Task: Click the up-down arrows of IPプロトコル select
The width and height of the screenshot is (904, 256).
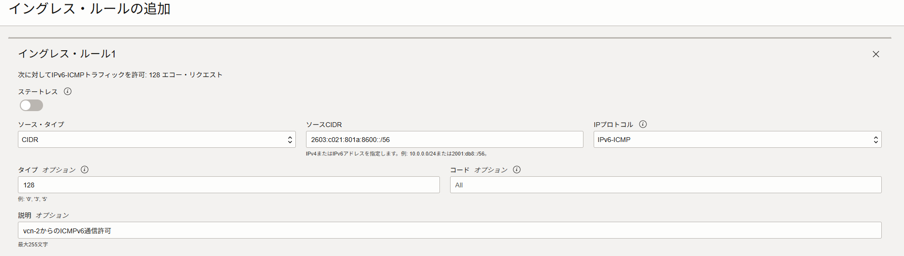Action: (875, 140)
